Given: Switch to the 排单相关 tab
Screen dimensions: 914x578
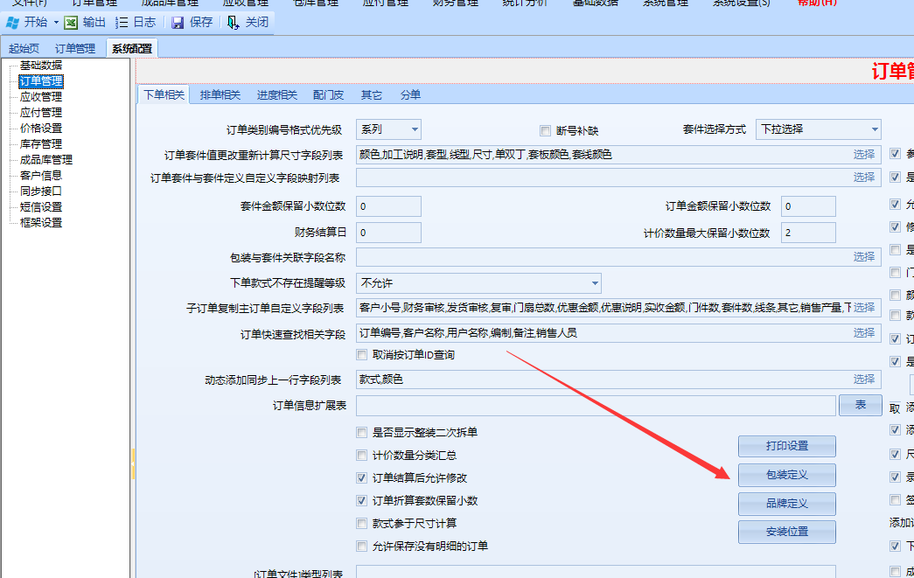Looking at the screenshot, I should coord(220,94).
